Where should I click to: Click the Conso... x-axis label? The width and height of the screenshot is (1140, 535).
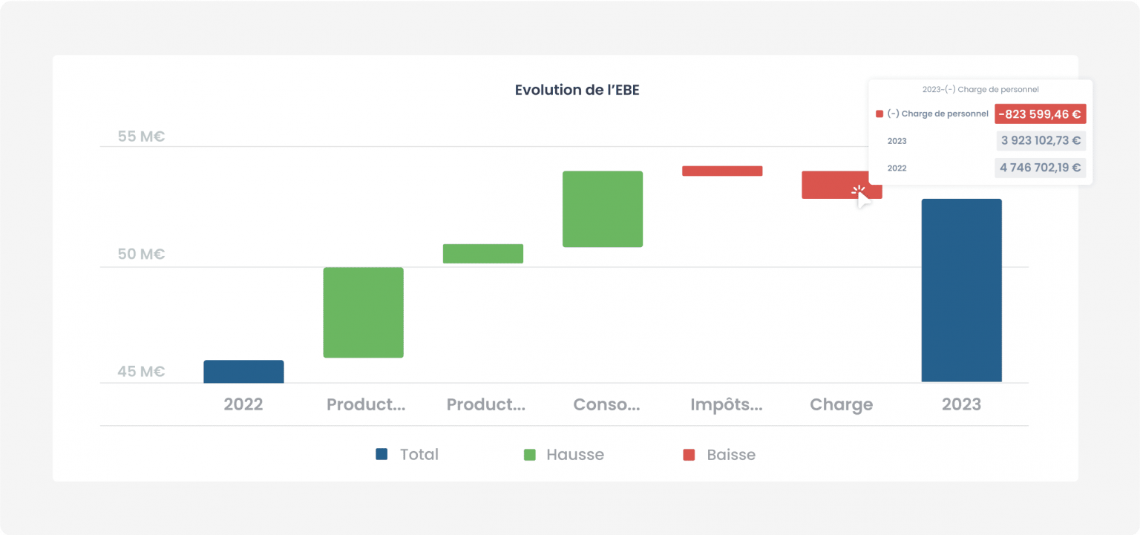coord(606,404)
